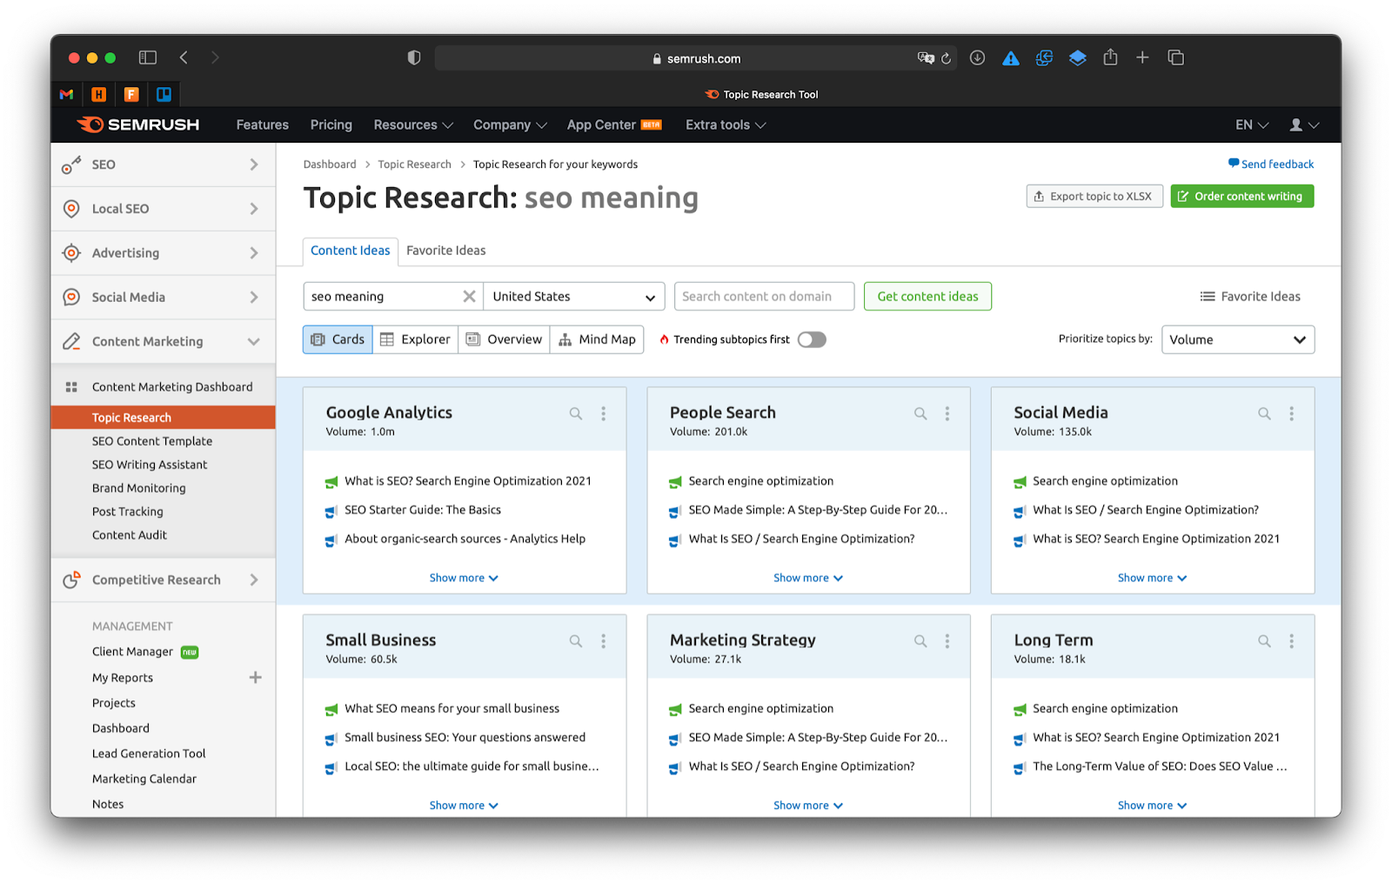This screenshot has width=1392, height=884.
Task: Open Brand Monitoring in sidebar
Action: (139, 488)
